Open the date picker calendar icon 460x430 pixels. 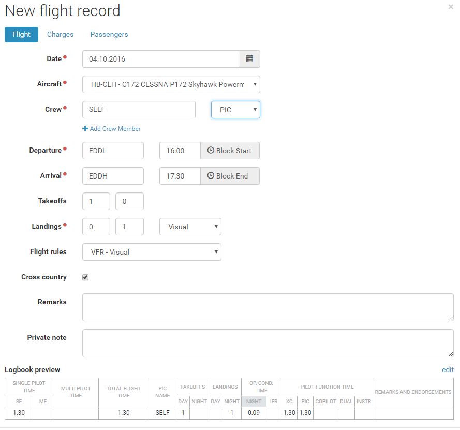pyautogui.click(x=249, y=59)
